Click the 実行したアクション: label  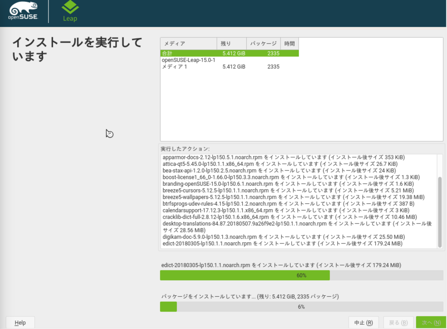185,149
